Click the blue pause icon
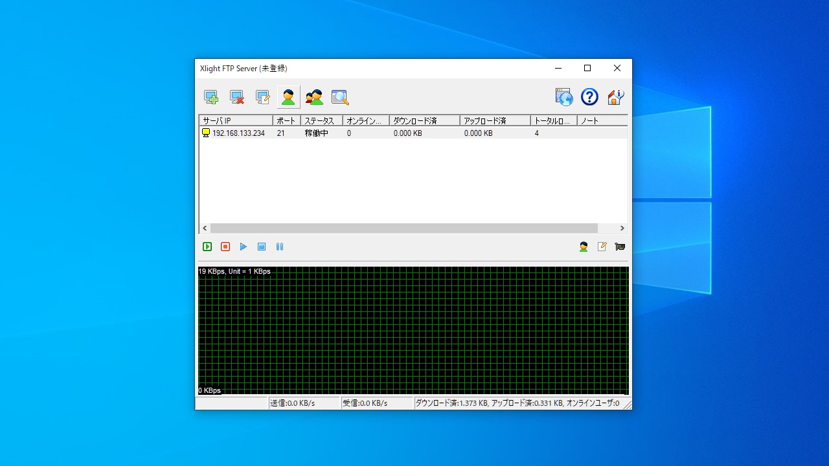This screenshot has width=829, height=466. [280, 247]
